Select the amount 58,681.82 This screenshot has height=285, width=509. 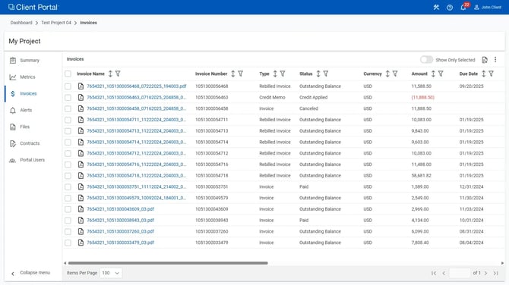[x=422, y=176]
